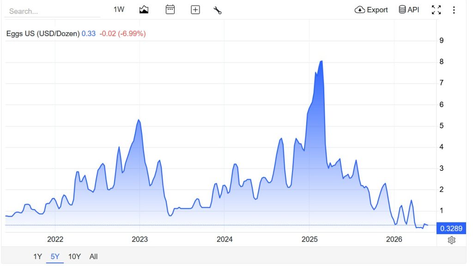
Task: Select the 5Y time range
Action: [55, 257]
